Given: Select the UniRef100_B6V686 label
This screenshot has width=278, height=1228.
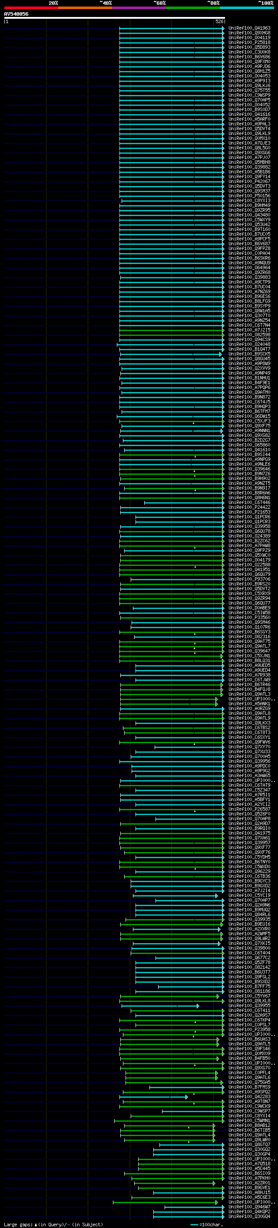Looking at the screenshot, I should (249, 57).
